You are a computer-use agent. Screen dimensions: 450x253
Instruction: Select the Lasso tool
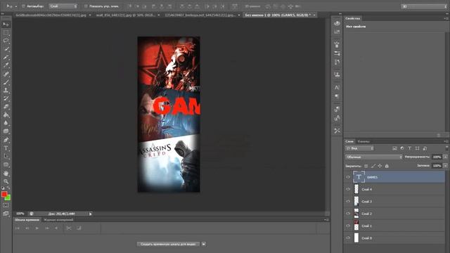[6, 41]
